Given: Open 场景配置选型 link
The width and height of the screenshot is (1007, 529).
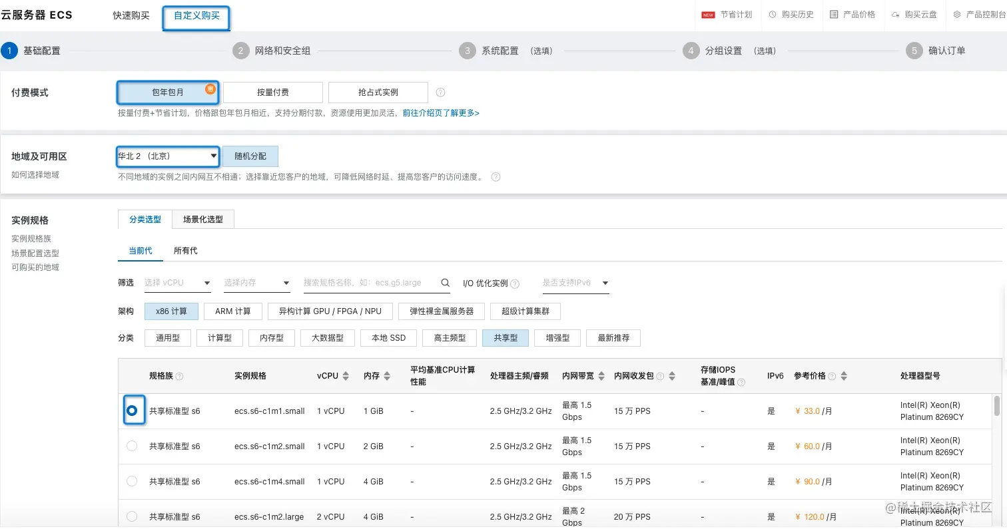Looking at the screenshot, I should point(35,254).
